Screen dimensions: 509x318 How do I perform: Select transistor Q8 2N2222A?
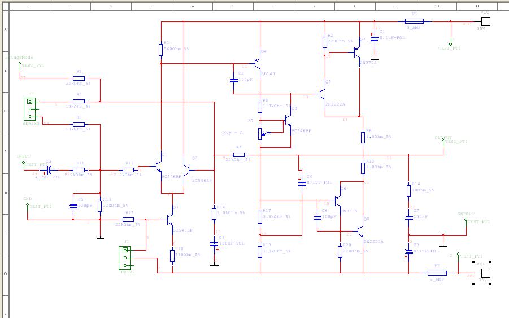(360, 231)
